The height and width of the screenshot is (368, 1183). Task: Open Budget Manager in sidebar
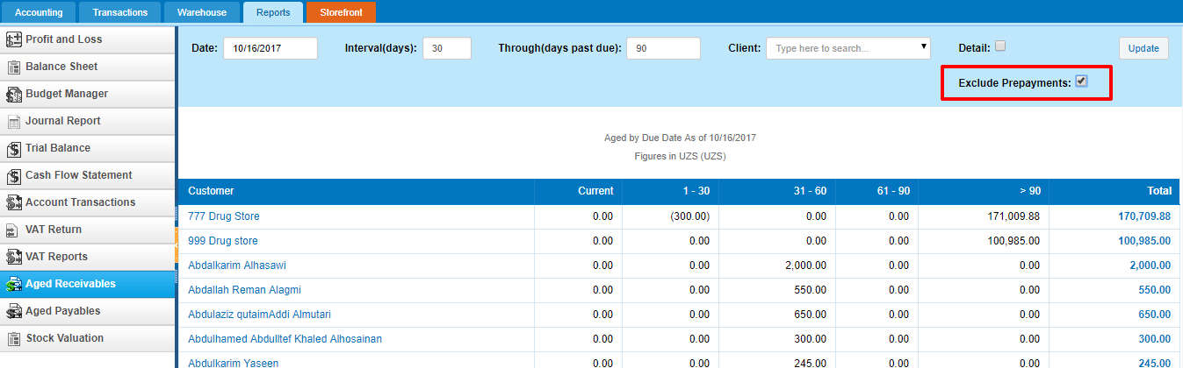(x=88, y=94)
